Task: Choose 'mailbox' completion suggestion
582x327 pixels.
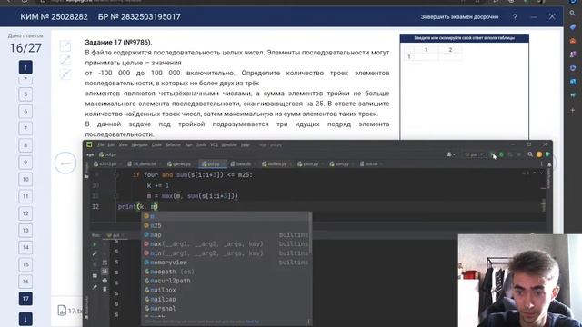Action: [x=226, y=290]
